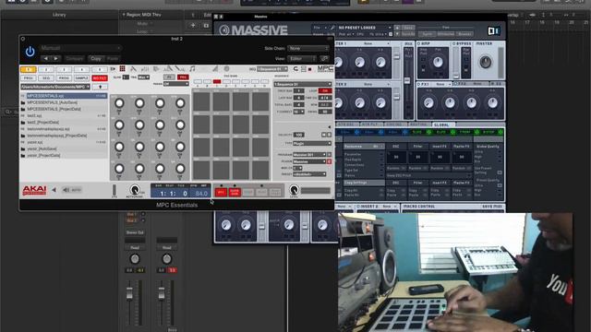This screenshot has width=591, height=332.
Task: Expand the Region MIDI Thru disclosure triangle
Action: pyautogui.click(x=124, y=15)
